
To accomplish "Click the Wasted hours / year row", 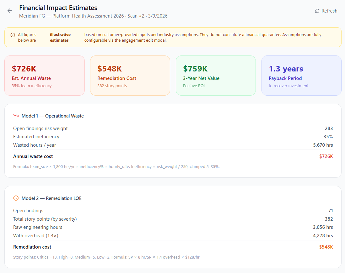I will (x=35, y=145).
